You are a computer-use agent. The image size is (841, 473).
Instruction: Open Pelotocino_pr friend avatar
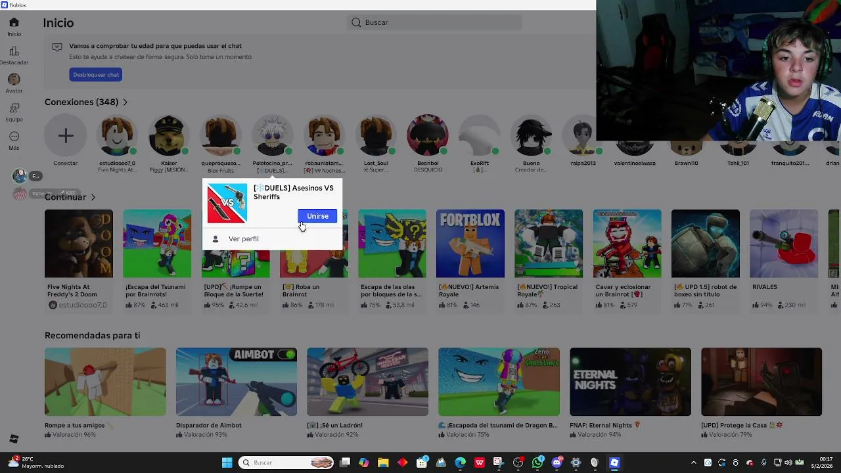[x=272, y=136]
